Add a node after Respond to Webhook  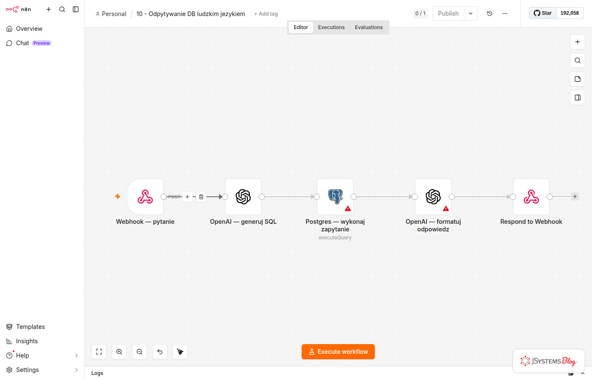(575, 196)
